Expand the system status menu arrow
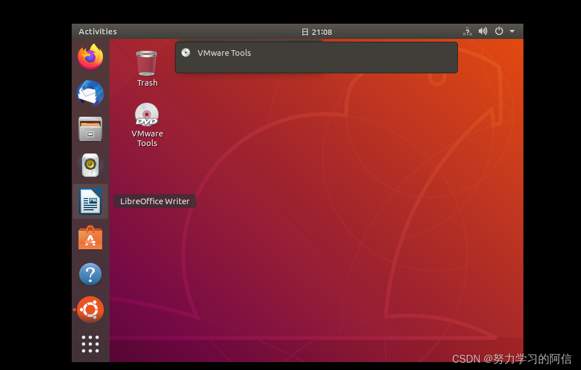Screen dimensions: 581x370 (512, 32)
